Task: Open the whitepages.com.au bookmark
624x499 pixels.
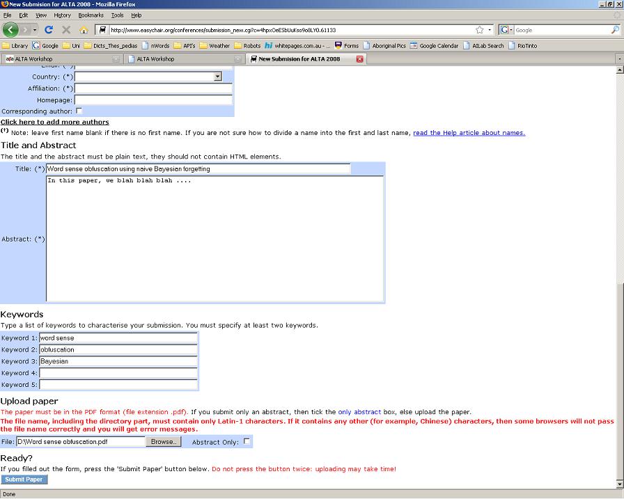Action: tap(297, 46)
